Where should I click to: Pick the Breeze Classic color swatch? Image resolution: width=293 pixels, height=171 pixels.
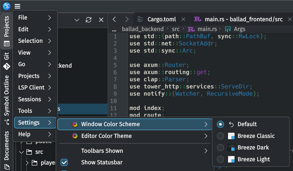(x=231, y=136)
